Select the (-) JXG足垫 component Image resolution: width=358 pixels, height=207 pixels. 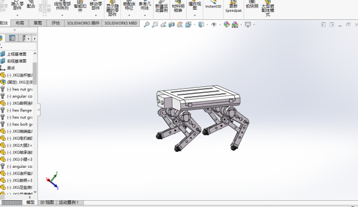(19, 188)
